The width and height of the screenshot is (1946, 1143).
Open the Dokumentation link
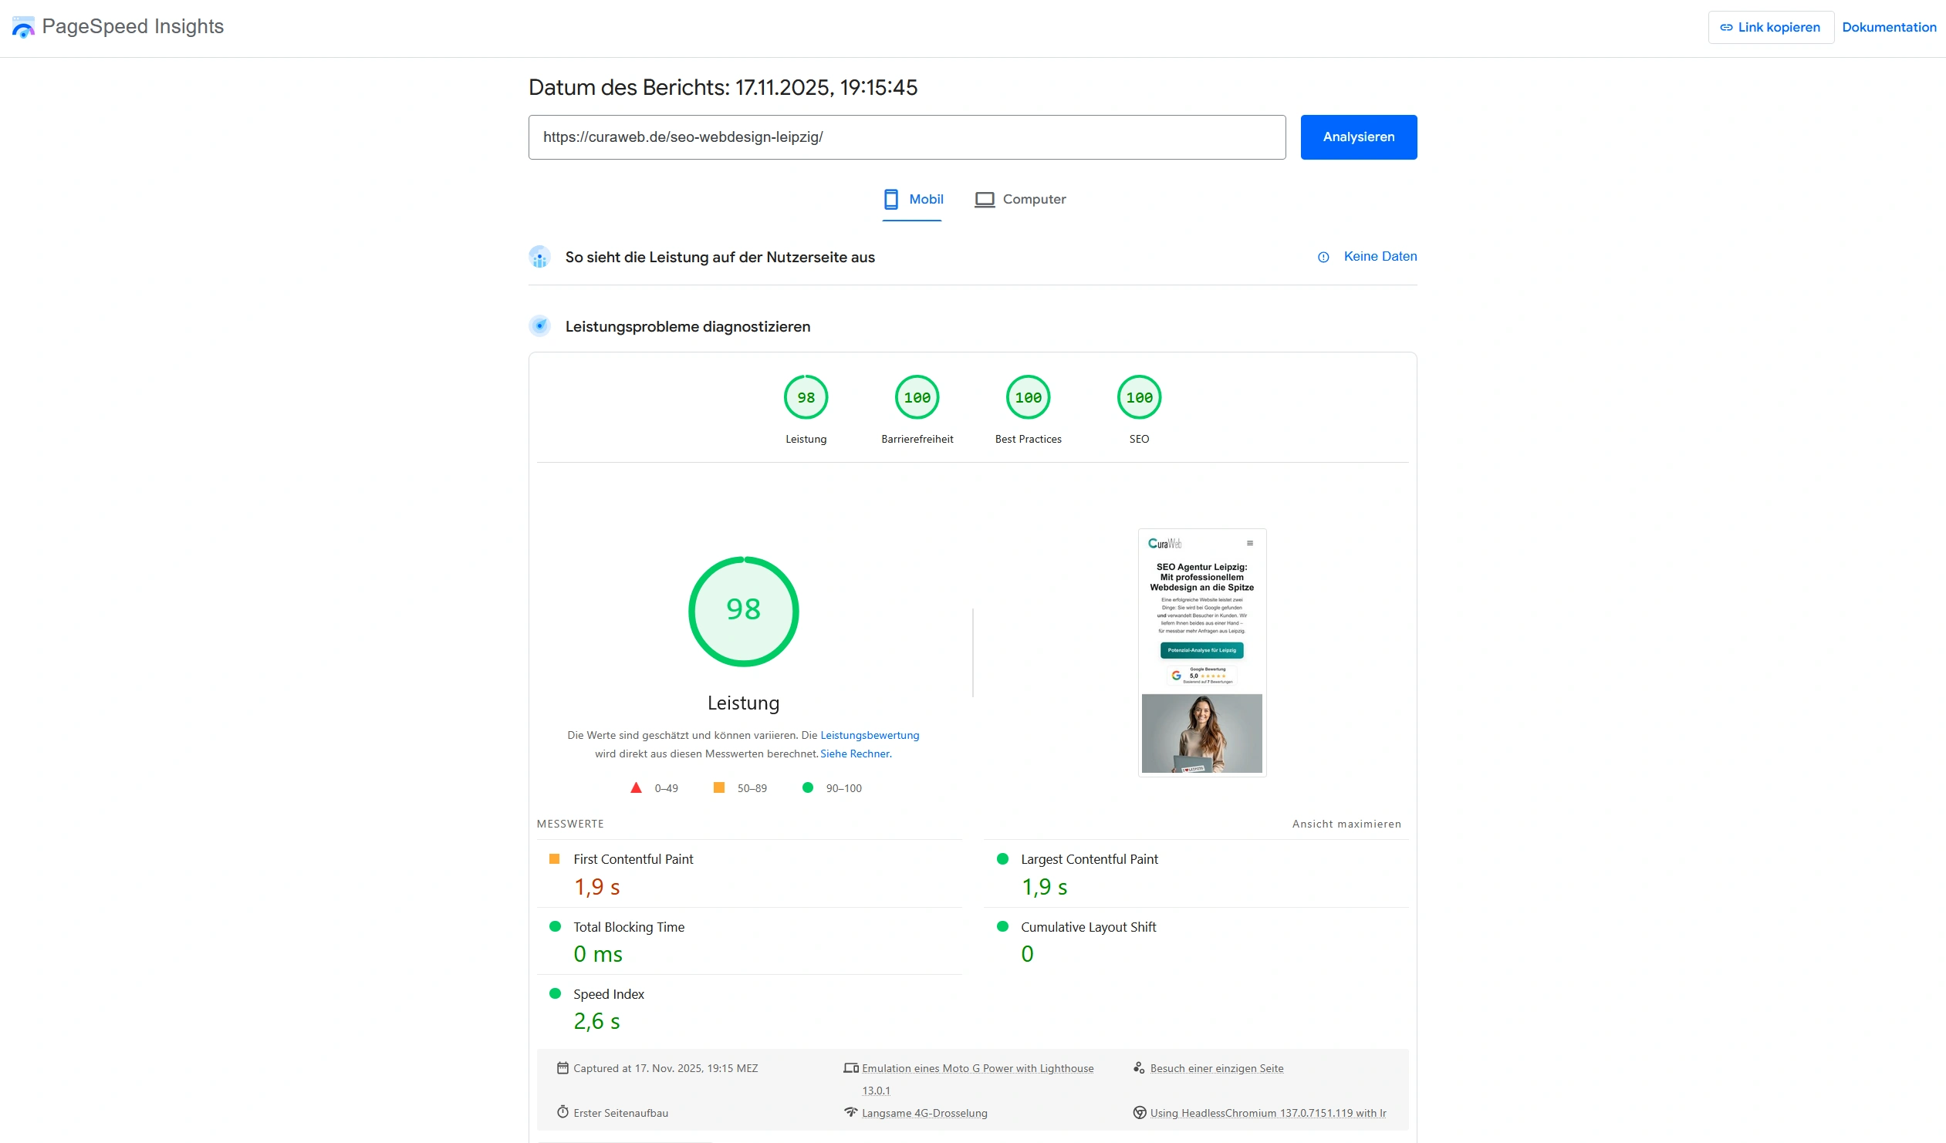click(x=1888, y=27)
